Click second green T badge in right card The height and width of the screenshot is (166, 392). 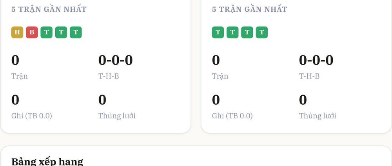pyautogui.click(x=232, y=32)
